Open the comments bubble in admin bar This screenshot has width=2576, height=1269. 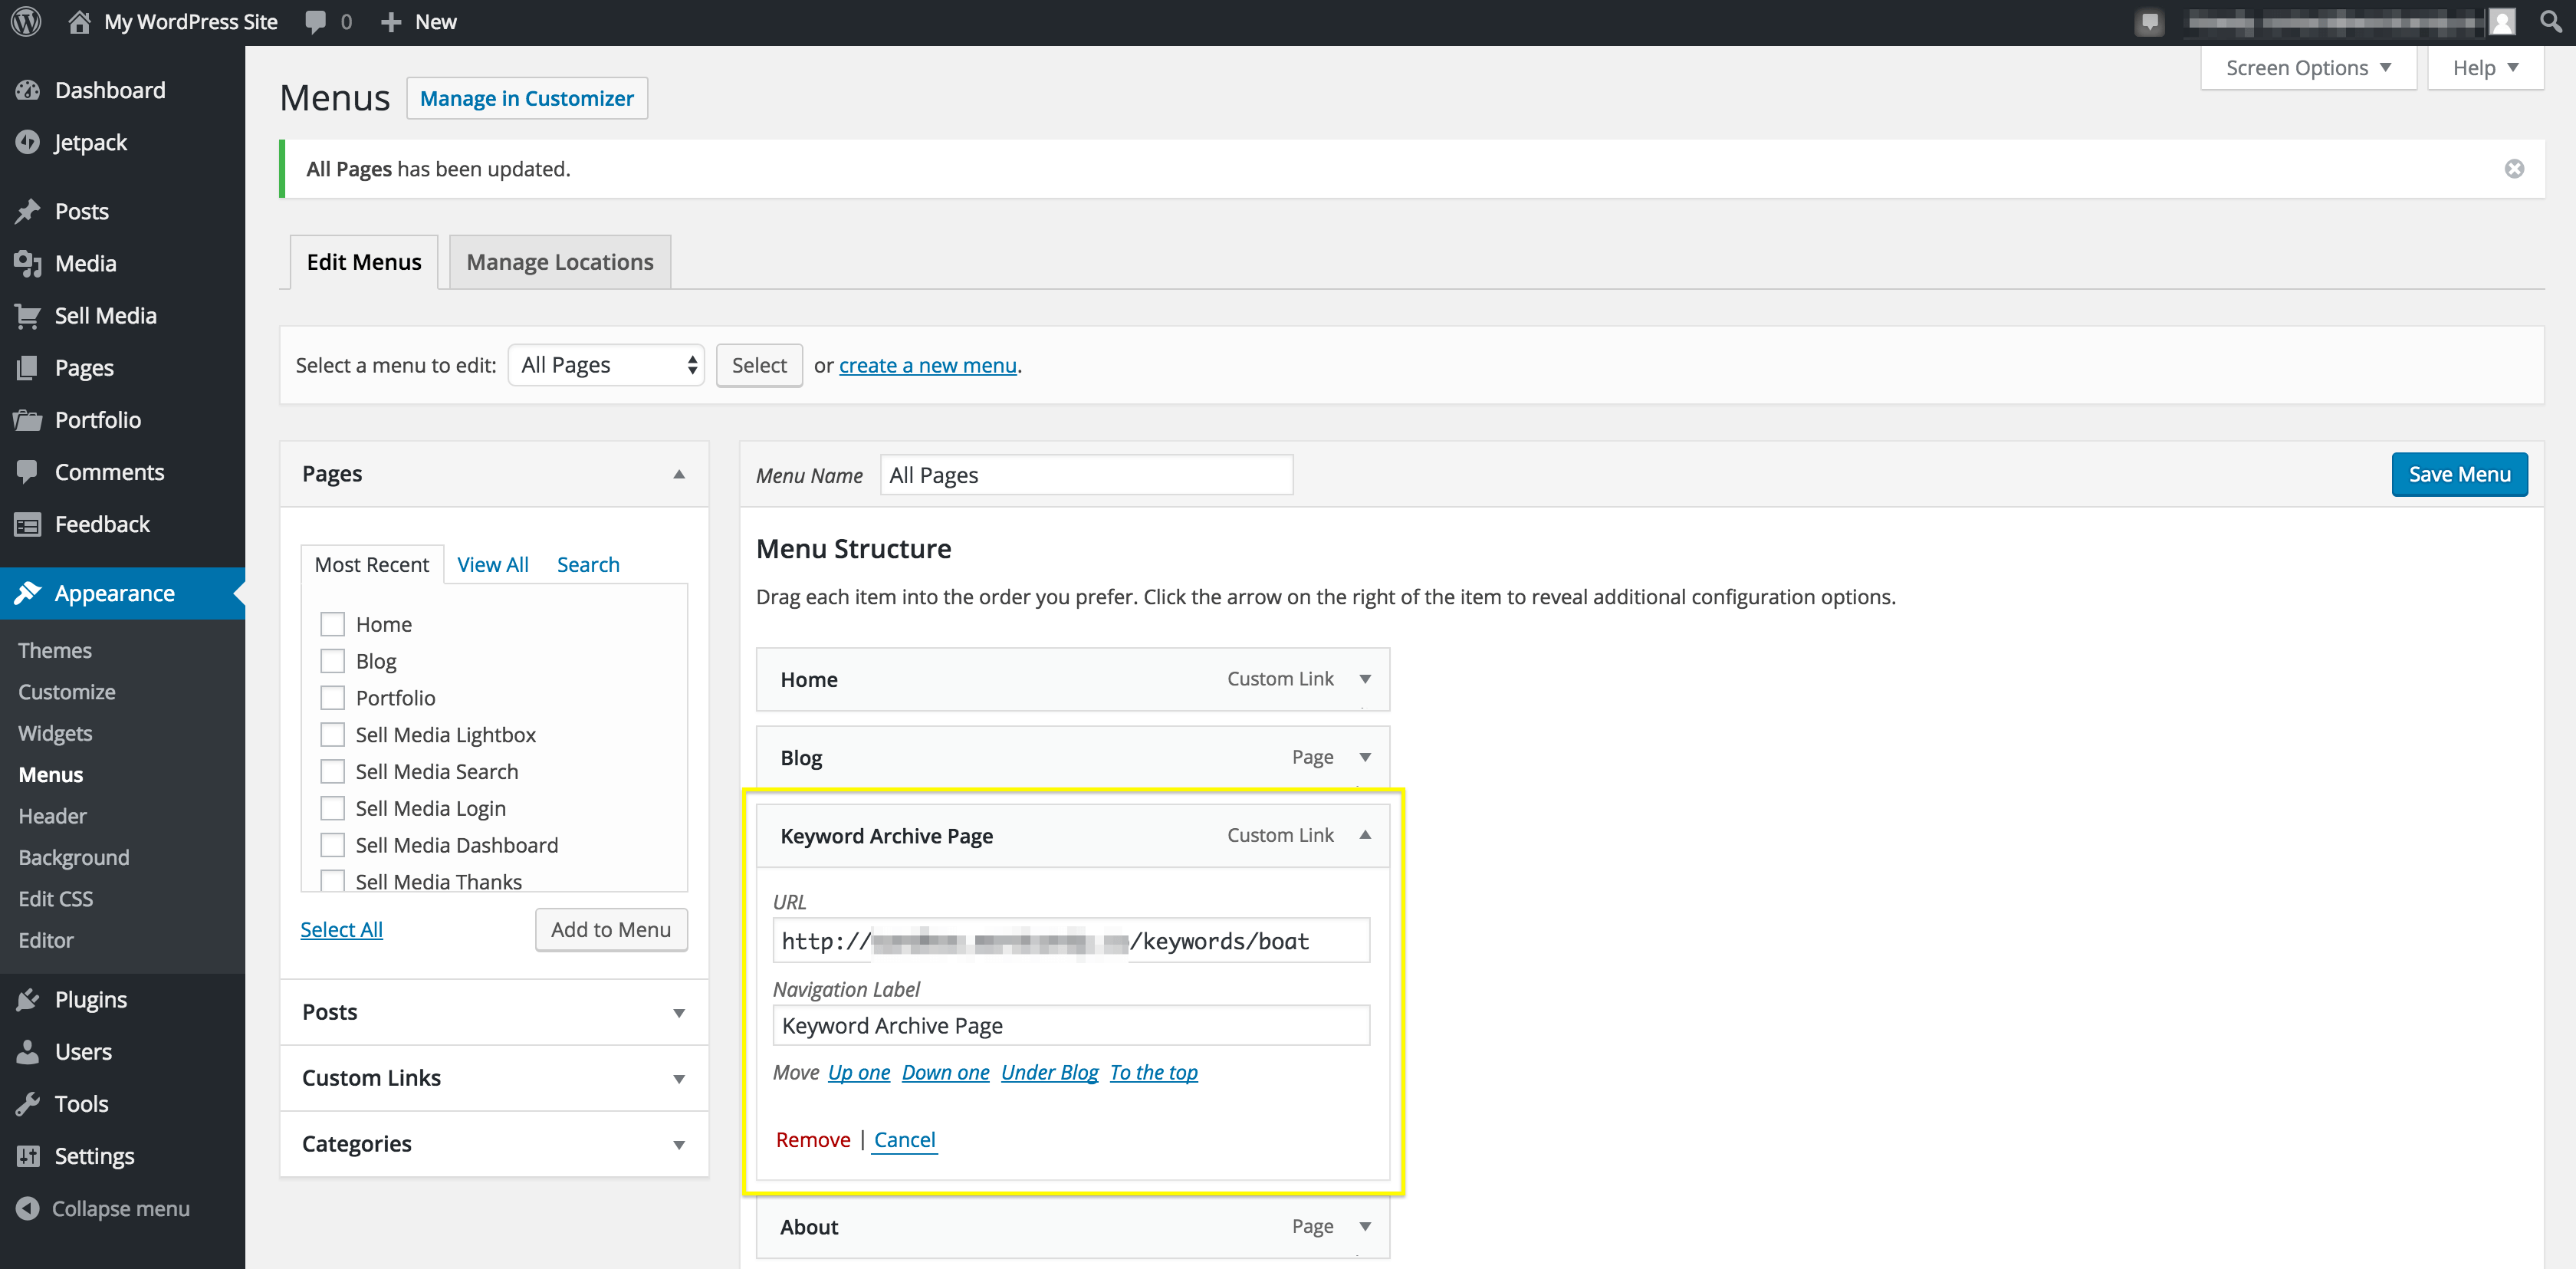[x=316, y=21]
